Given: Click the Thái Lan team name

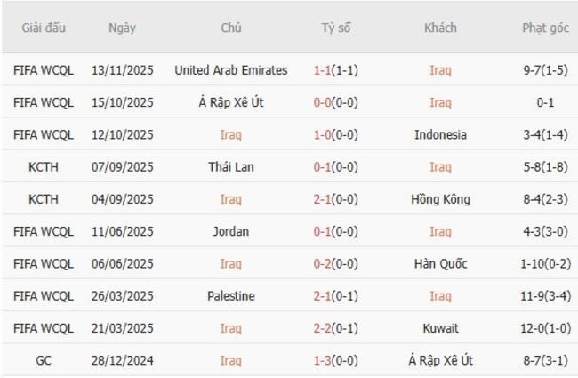Looking at the screenshot, I should pos(231,167).
